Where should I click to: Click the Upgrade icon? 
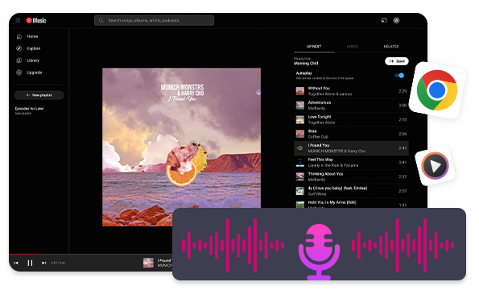pos(19,73)
